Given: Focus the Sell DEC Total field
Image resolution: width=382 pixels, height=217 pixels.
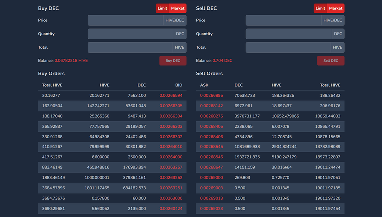Looking at the screenshot, I should tap(288, 47).
